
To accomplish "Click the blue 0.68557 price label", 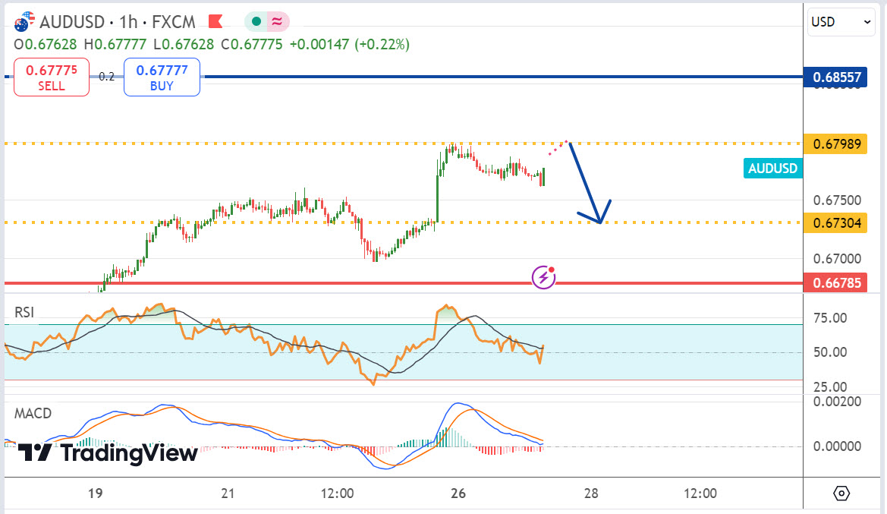I will 836,77.
